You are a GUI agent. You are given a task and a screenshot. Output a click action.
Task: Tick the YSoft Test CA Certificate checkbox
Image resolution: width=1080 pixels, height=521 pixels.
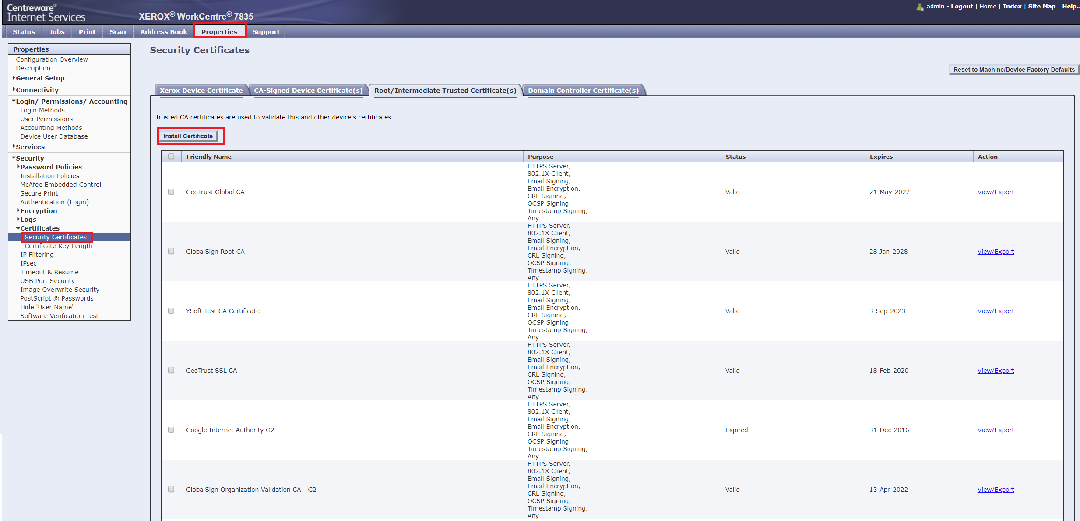coord(171,311)
